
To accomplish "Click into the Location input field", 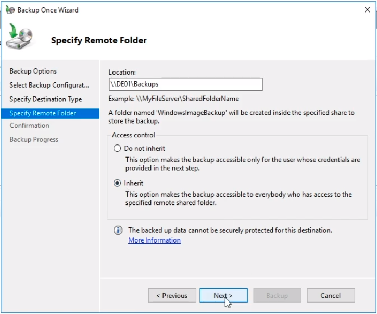I will tap(185, 84).
